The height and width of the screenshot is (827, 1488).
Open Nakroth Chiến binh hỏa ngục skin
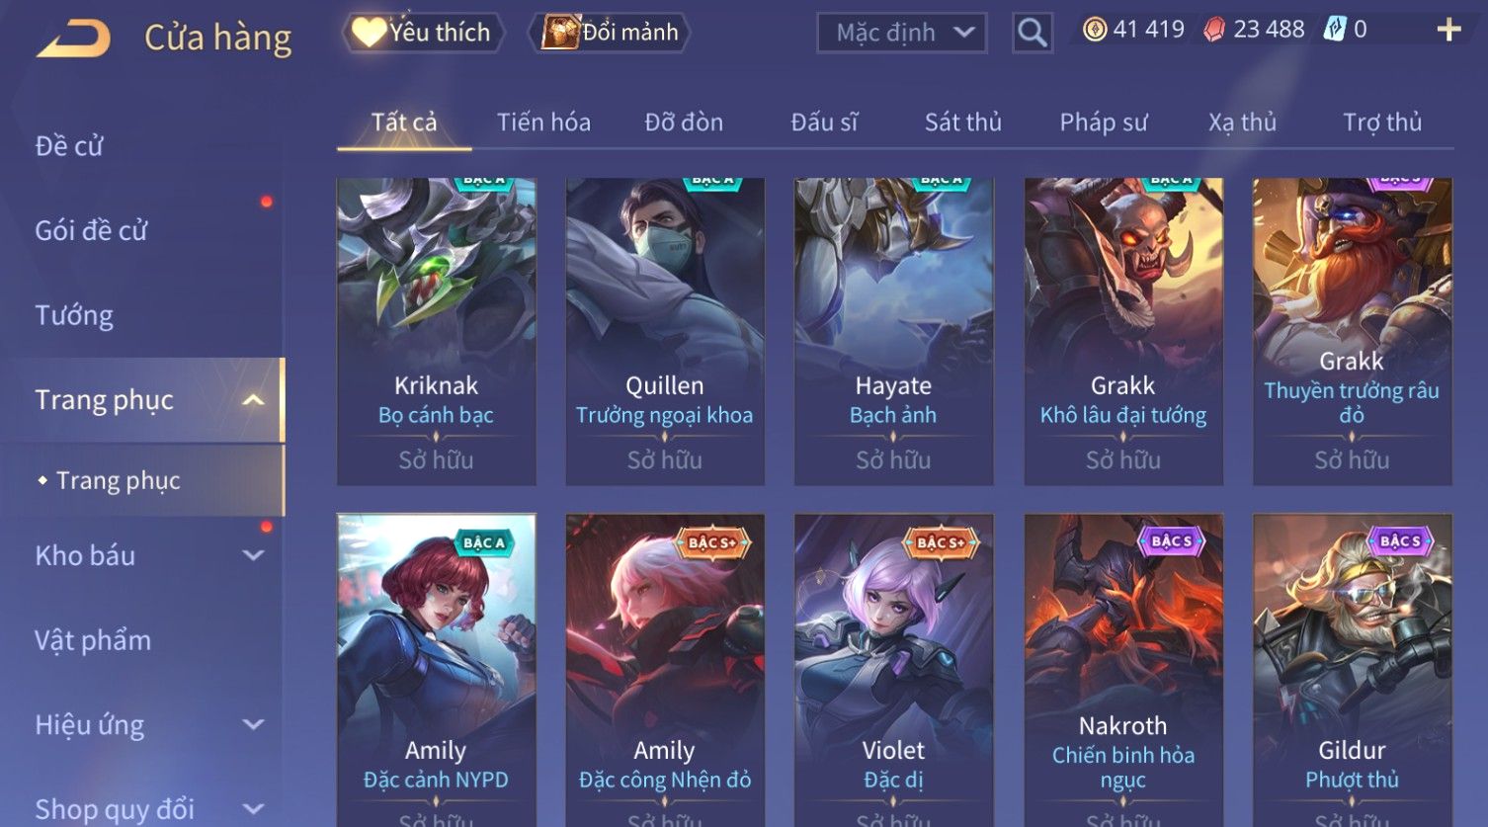1123,670
